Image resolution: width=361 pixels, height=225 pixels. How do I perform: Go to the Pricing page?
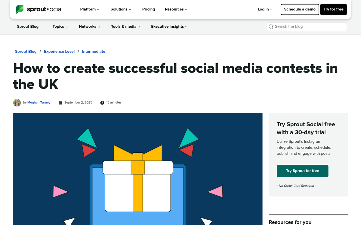tap(149, 9)
